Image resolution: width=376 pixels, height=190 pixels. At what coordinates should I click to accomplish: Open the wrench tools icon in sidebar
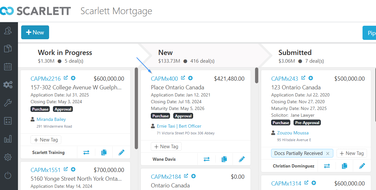[x=8, y=103]
